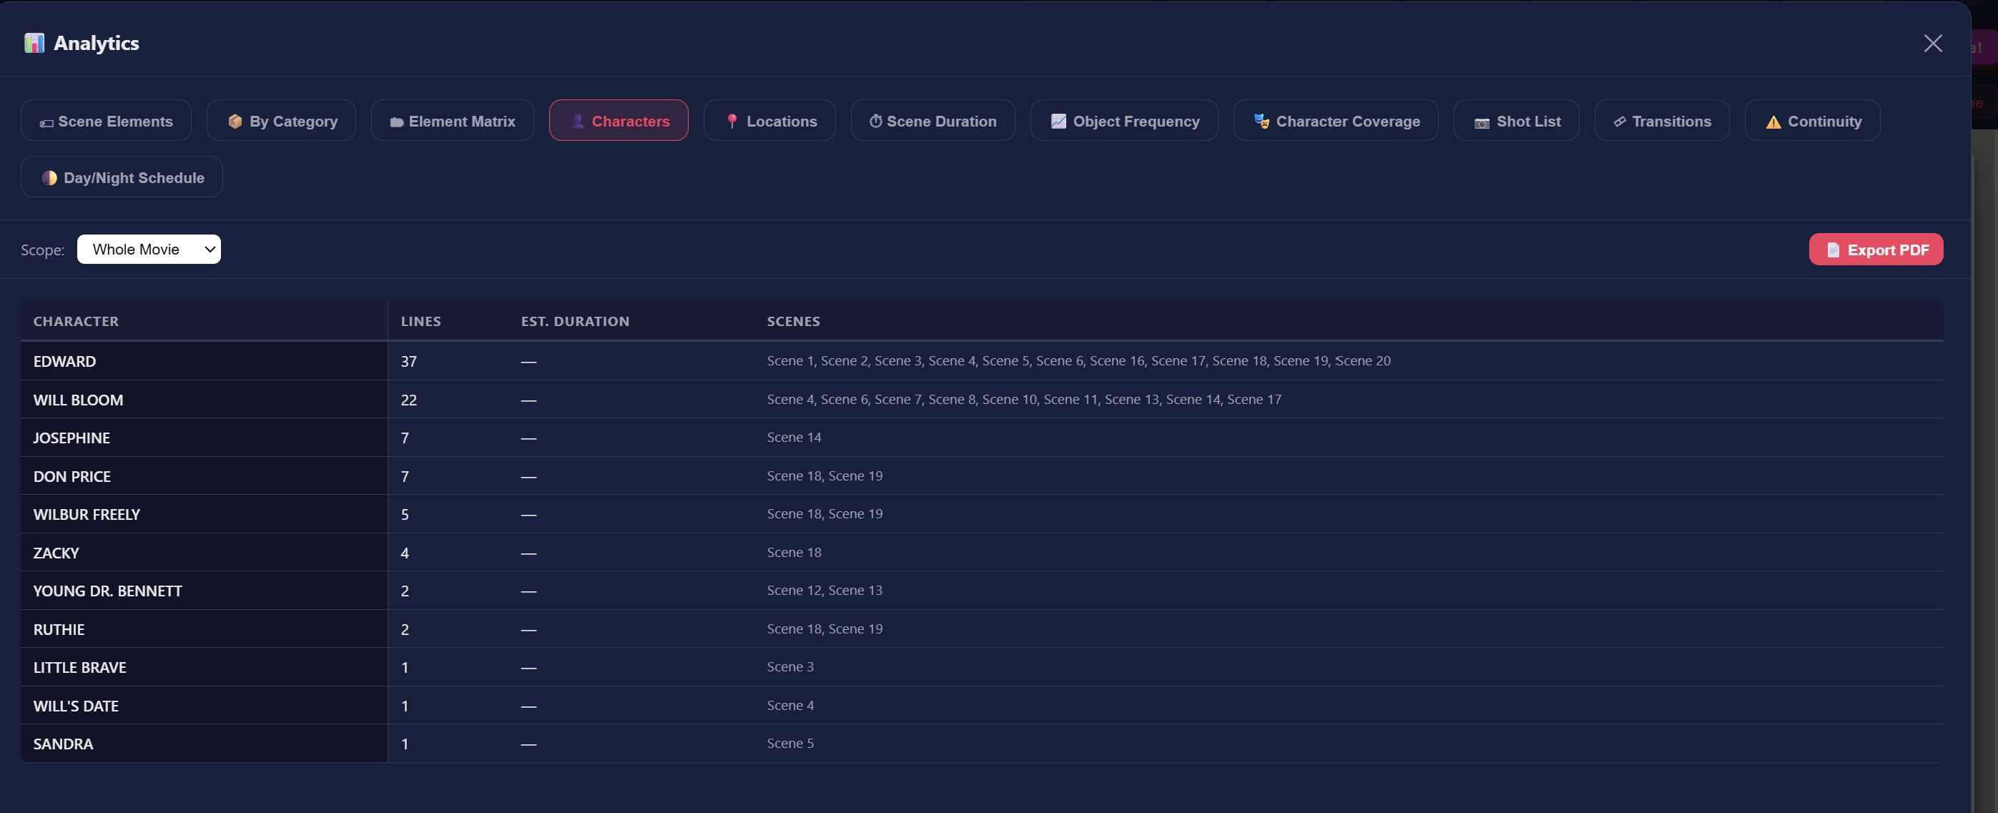This screenshot has height=813, width=1998.
Task: Click the EST. DURATION column header
Action: pos(575,321)
